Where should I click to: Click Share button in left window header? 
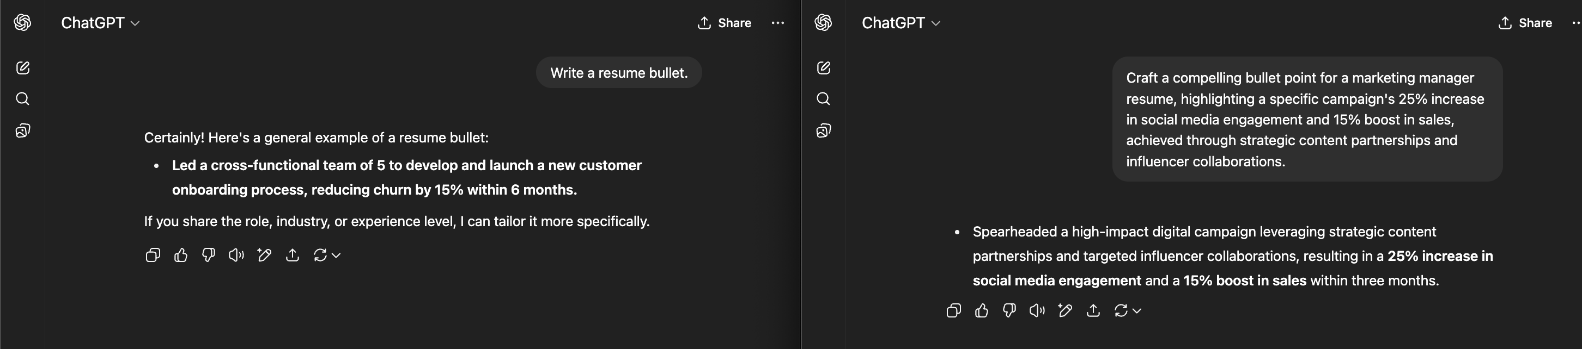tap(725, 23)
